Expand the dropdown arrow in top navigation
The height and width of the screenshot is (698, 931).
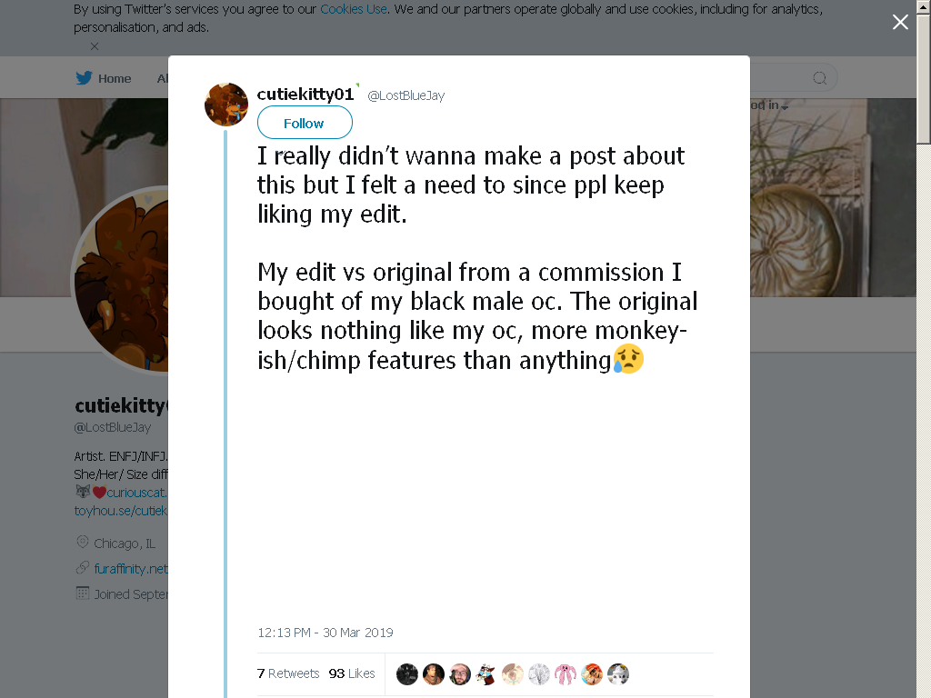[785, 107]
